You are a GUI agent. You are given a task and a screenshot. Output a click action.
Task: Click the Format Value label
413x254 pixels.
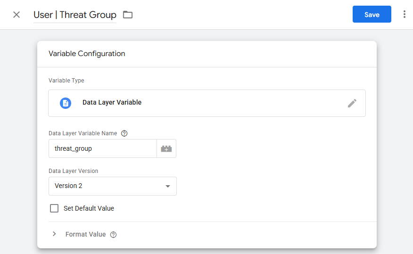86,234
